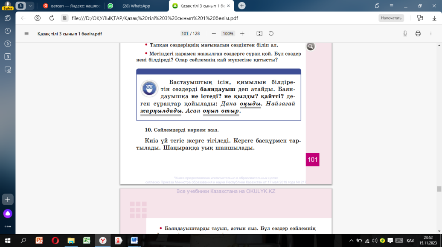This screenshot has height=247, width=442.
Task: Open Excel from the taskbar
Action: [x=87, y=241]
